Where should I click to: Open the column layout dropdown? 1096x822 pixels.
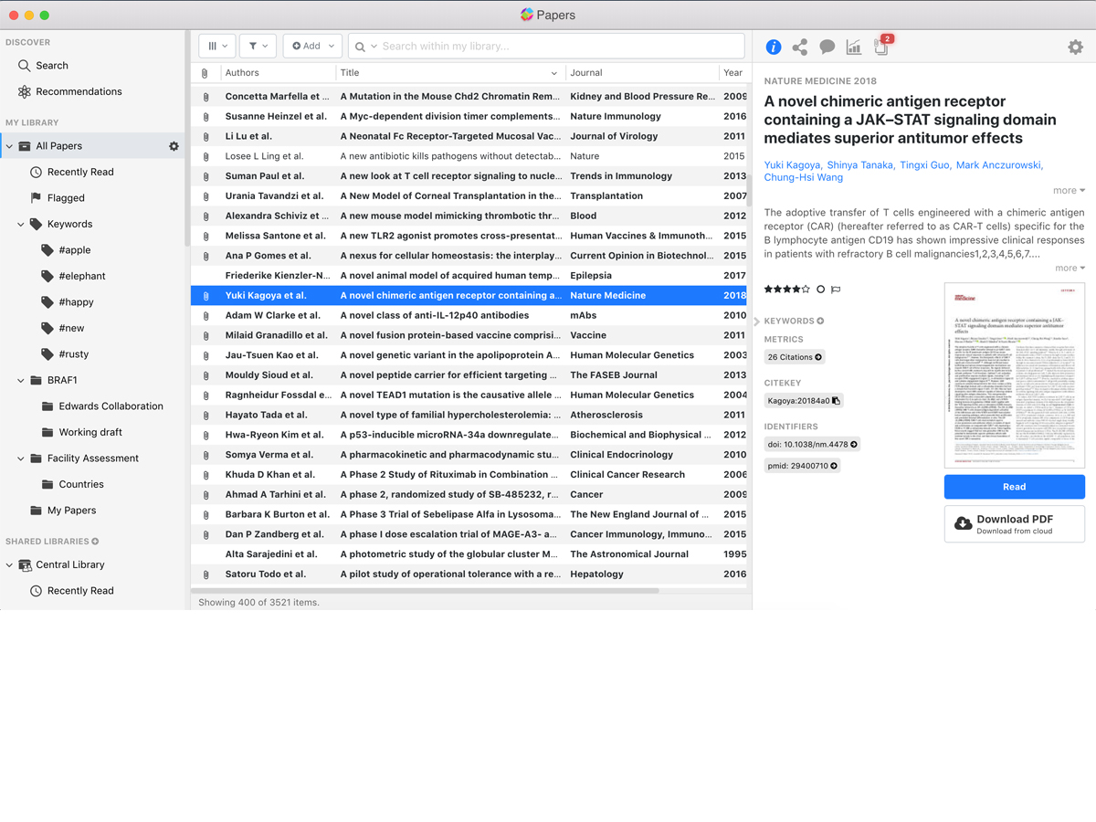pyautogui.click(x=217, y=46)
